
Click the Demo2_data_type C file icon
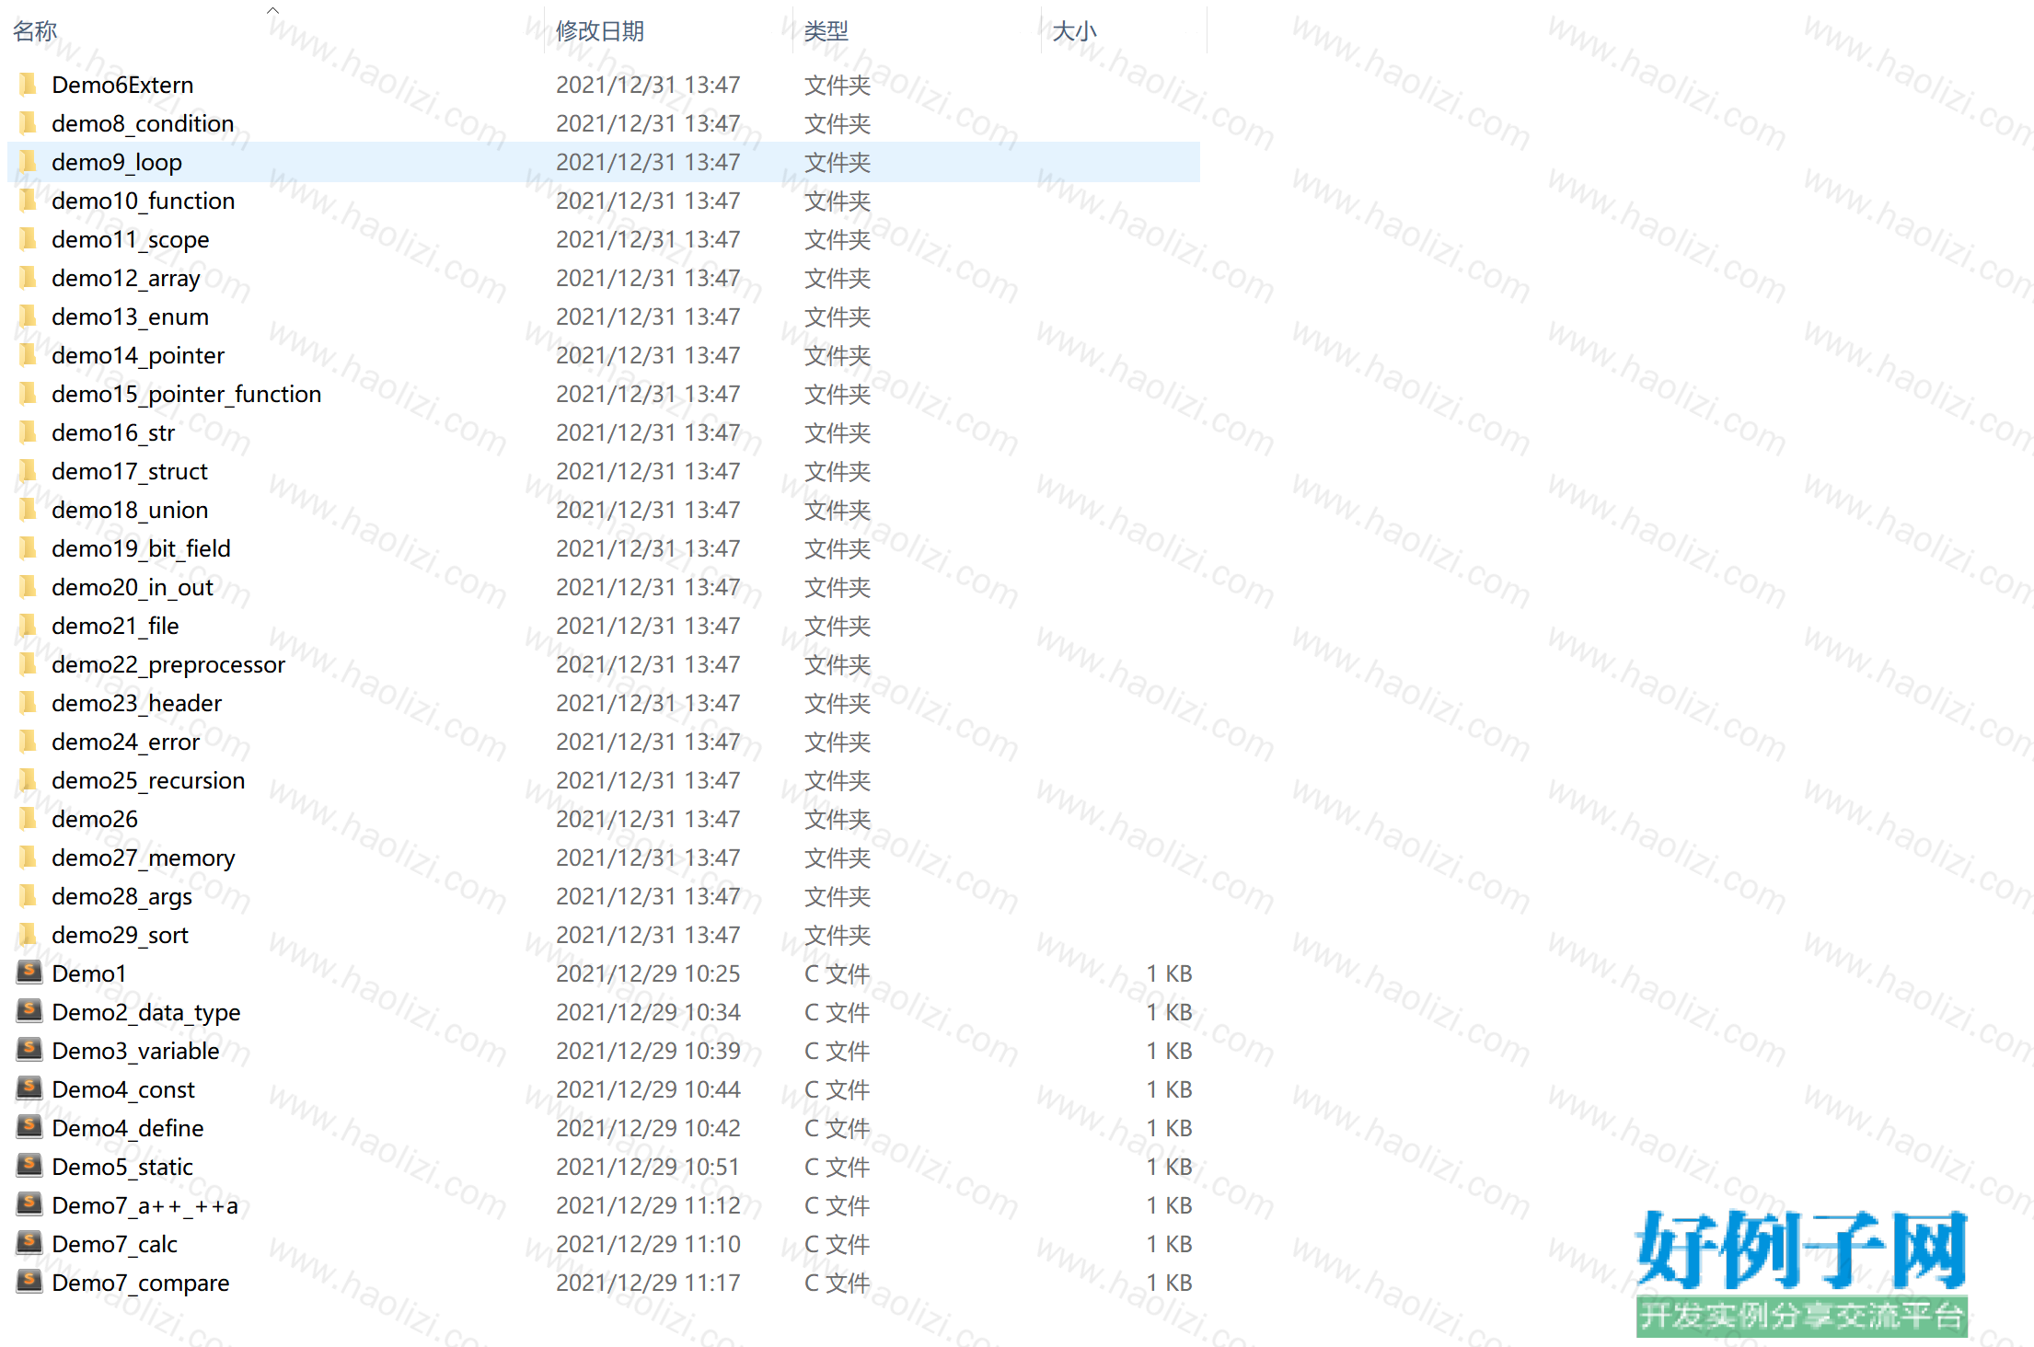[29, 1010]
